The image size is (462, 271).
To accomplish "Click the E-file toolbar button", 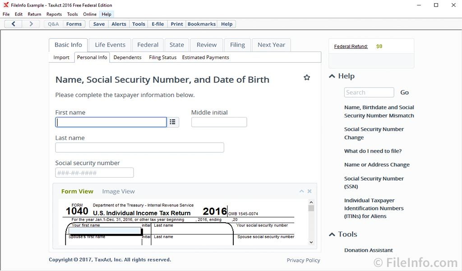I will pos(157,24).
